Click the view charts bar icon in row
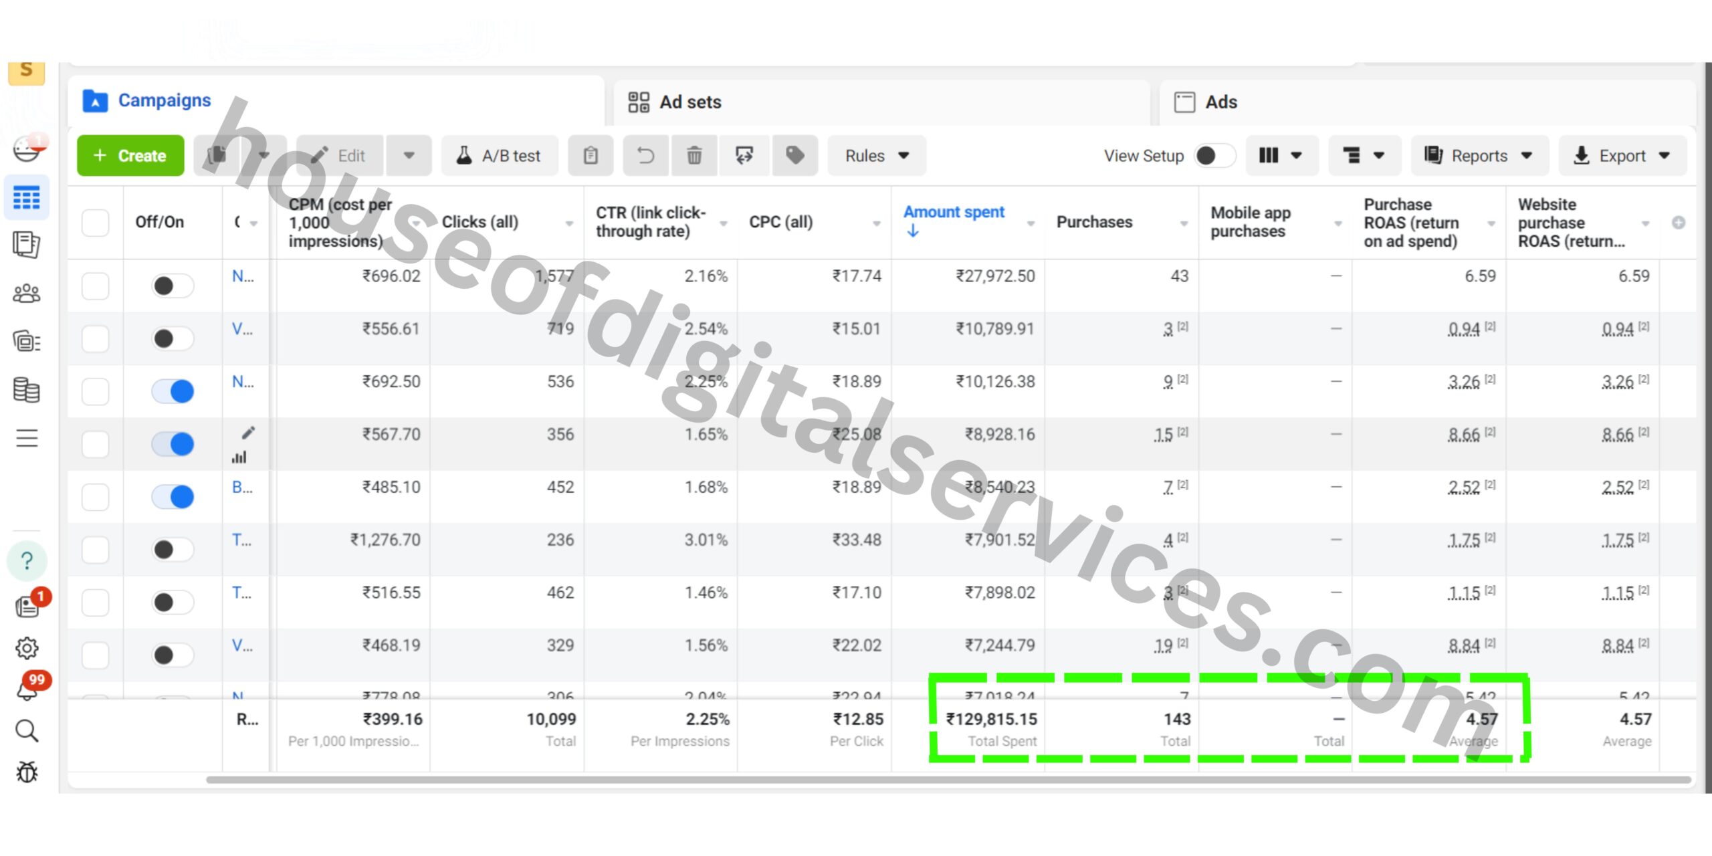This screenshot has height=856, width=1712. click(x=239, y=457)
